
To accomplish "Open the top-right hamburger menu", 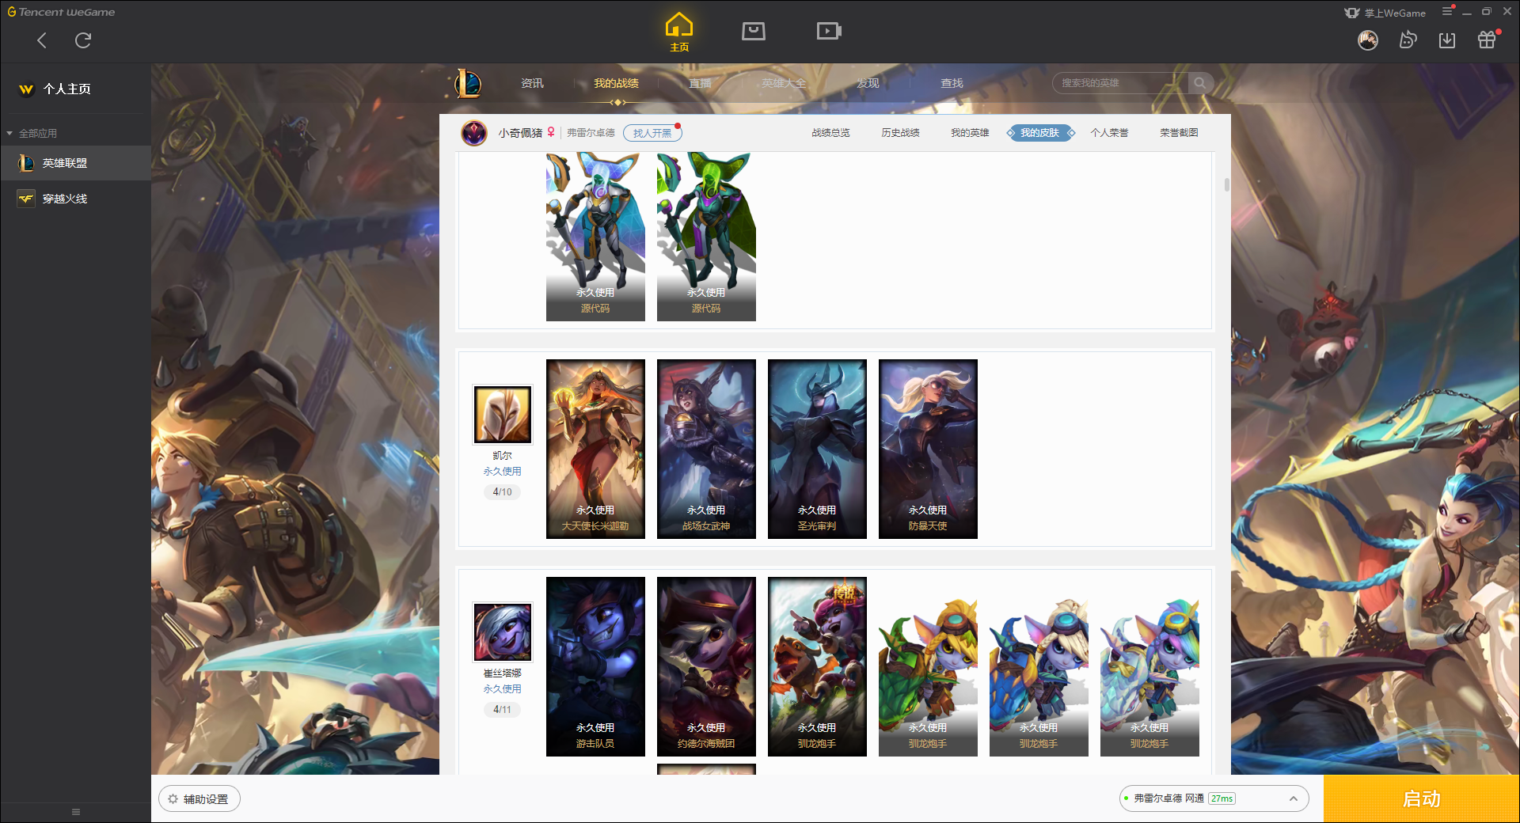I will [1447, 11].
